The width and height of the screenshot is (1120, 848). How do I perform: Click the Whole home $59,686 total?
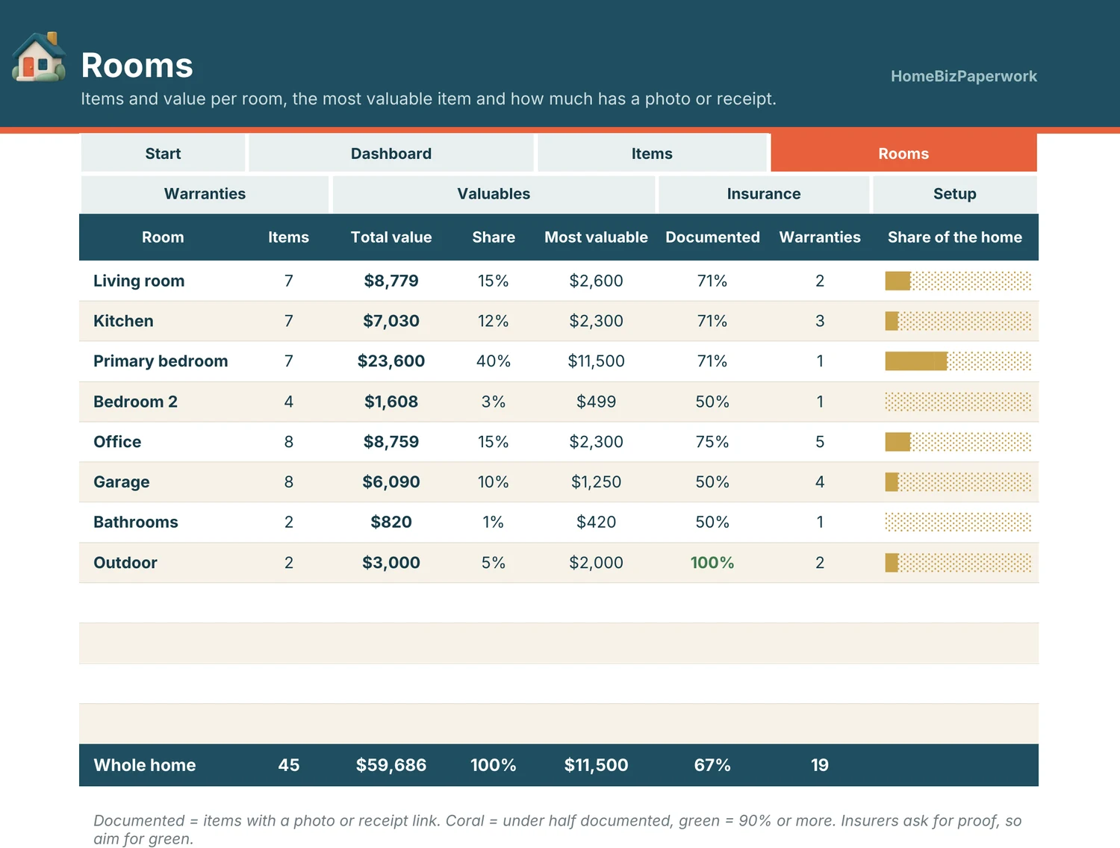pos(391,765)
